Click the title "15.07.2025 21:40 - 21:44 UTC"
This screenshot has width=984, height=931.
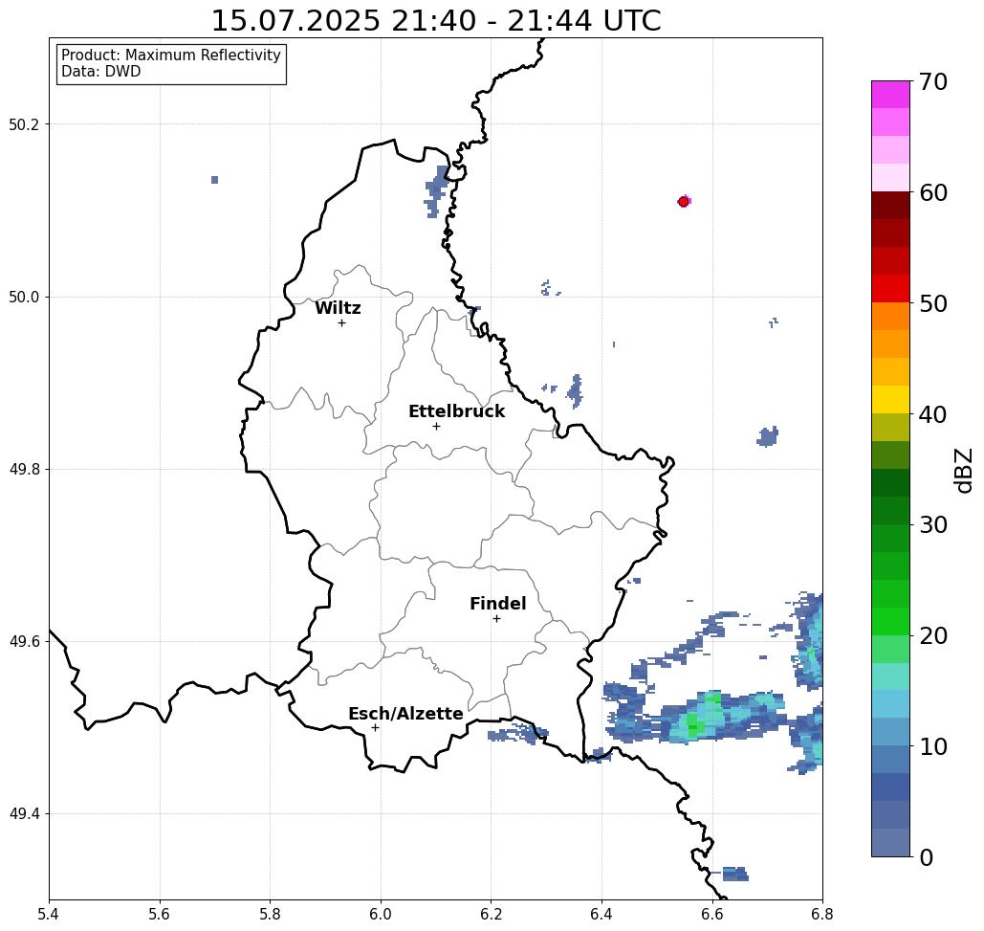435,21
